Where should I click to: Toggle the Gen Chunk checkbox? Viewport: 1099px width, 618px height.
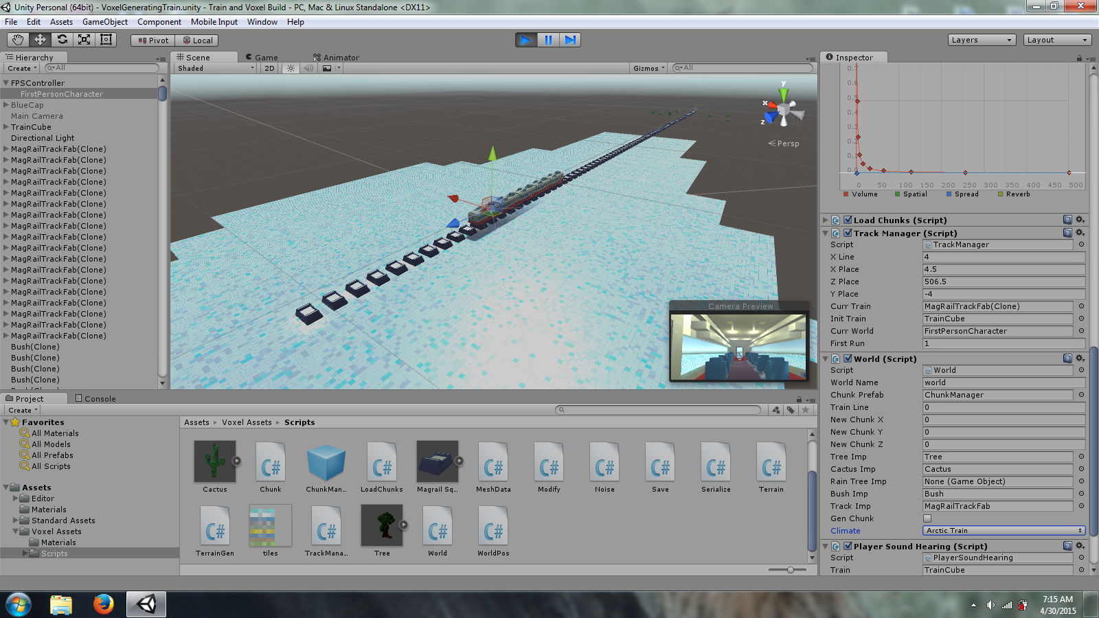[x=927, y=518]
